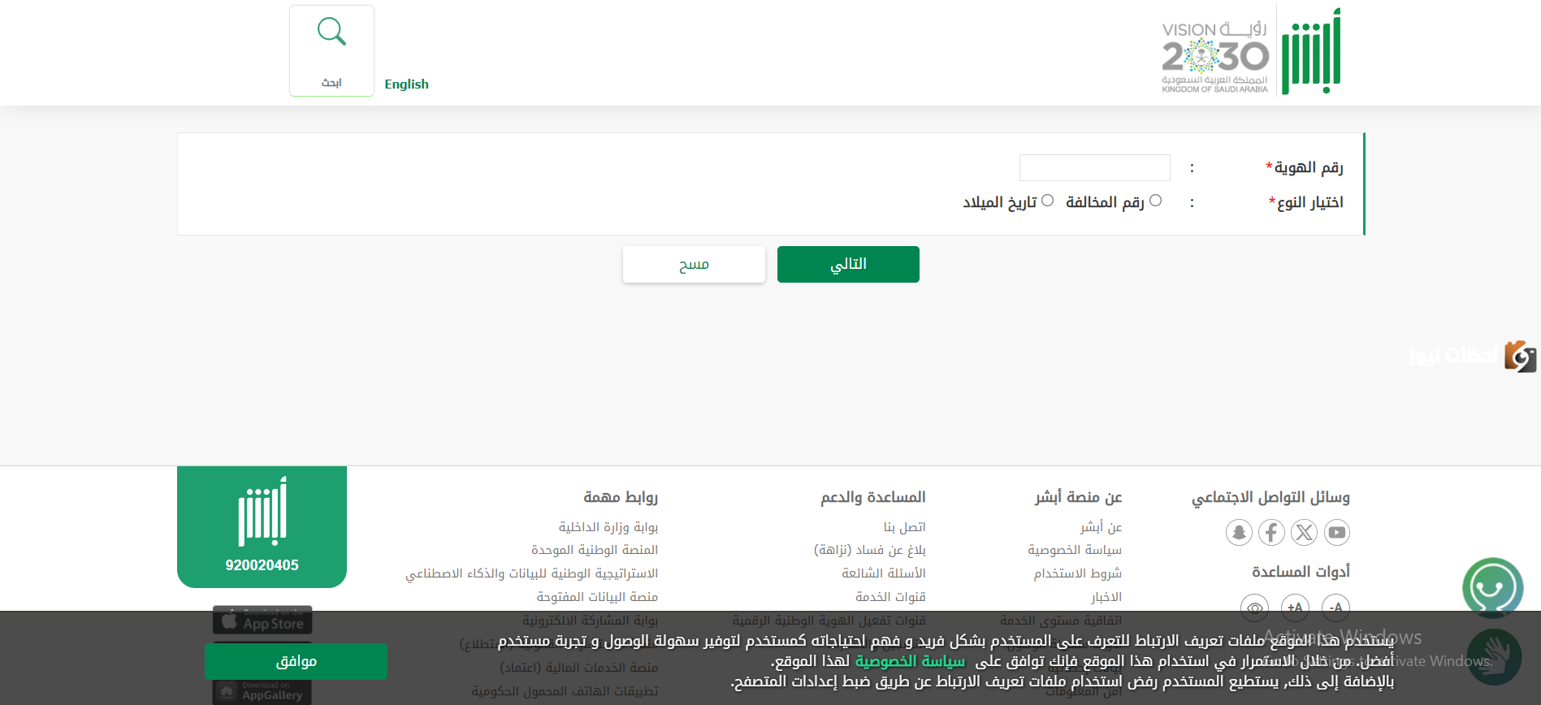The height and width of the screenshot is (705, 1541).
Task: Select the تاريخ الميلاد radio option
Action: point(1048,201)
